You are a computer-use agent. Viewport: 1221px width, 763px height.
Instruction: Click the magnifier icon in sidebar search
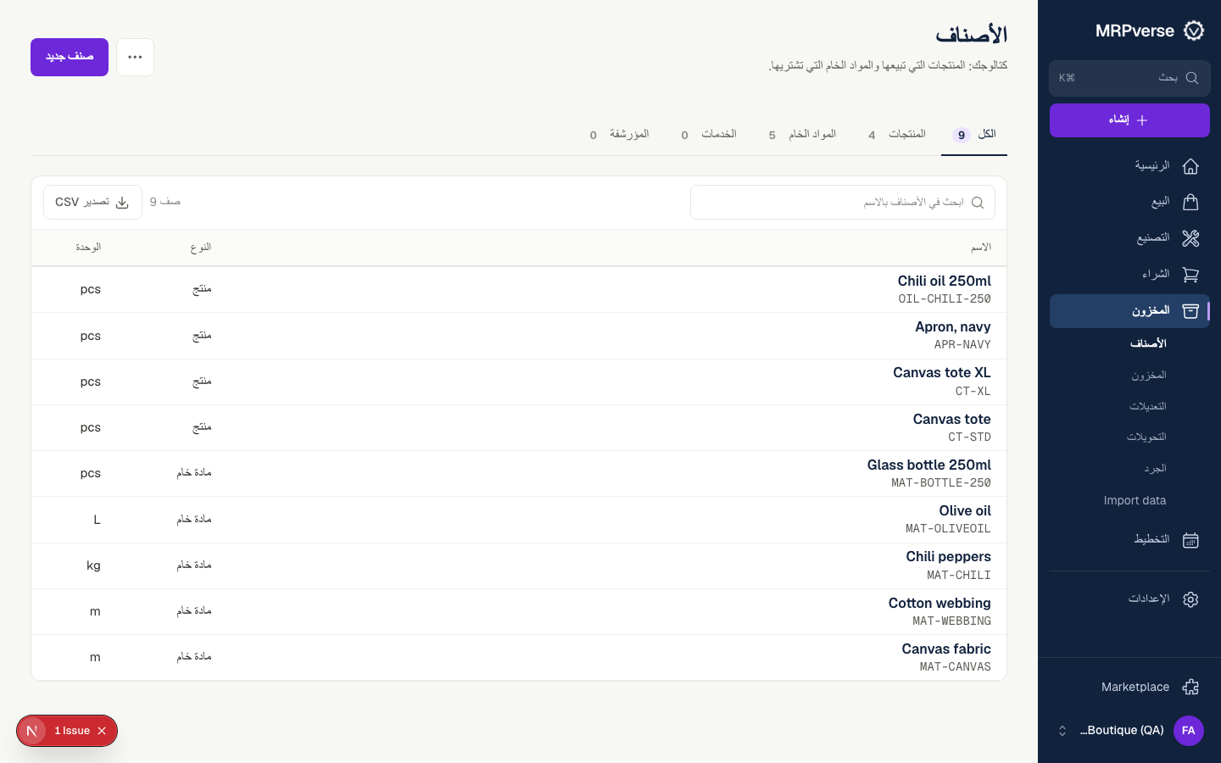pyautogui.click(x=1191, y=78)
